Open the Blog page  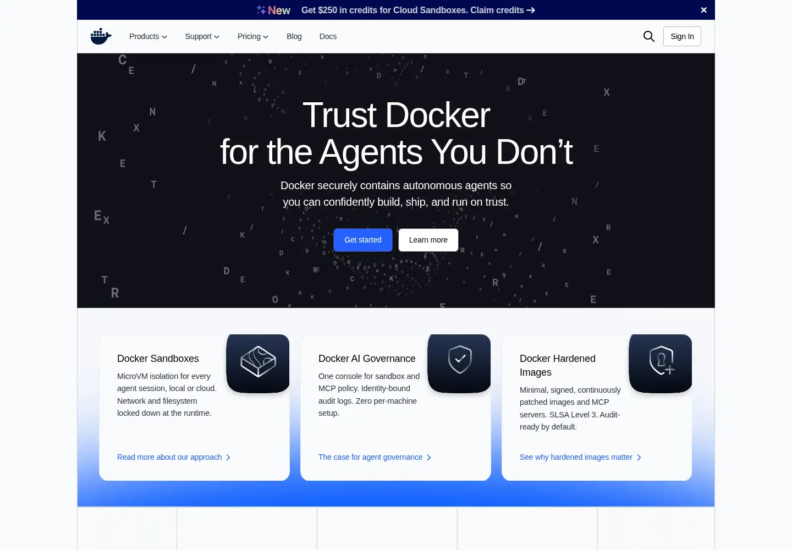pyautogui.click(x=294, y=36)
